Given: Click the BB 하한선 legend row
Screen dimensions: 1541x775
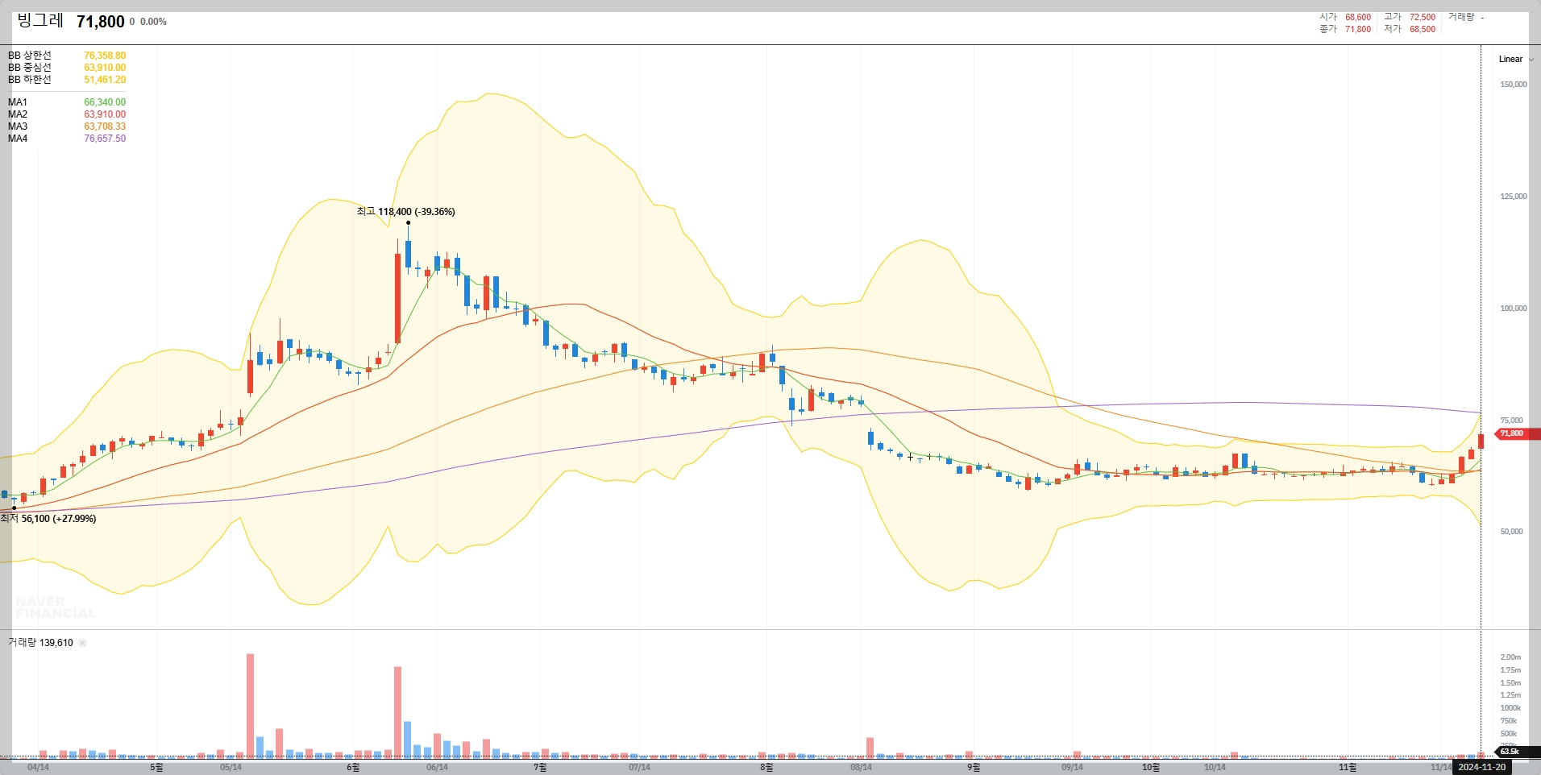Looking at the screenshot, I should (x=67, y=80).
